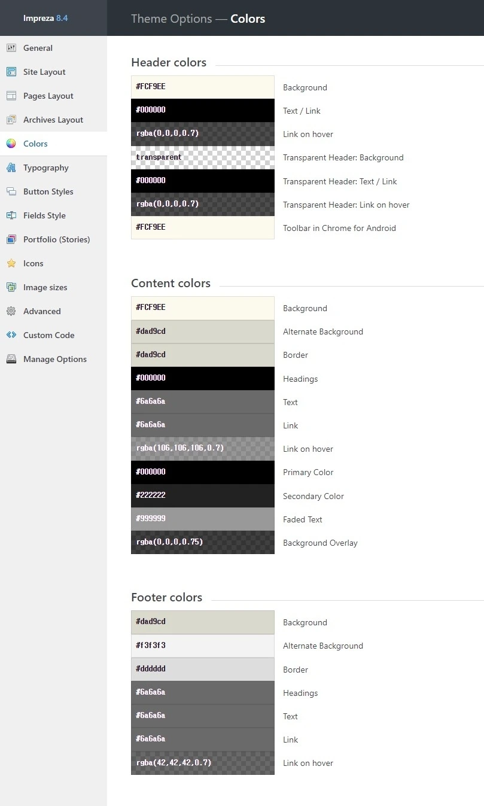The image size is (484, 806).
Task: Click the Primary Color label
Action: pyautogui.click(x=308, y=472)
